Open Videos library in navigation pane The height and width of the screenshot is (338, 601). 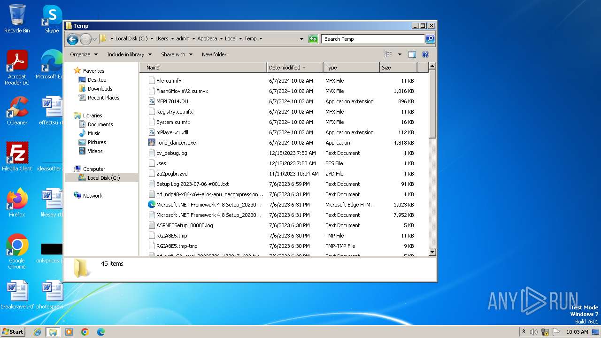95,151
